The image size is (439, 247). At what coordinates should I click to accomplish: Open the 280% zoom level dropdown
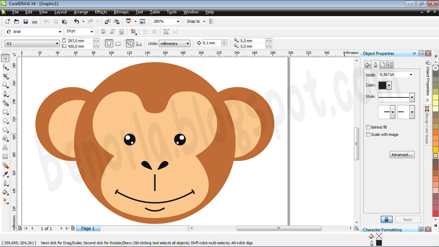(178, 21)
